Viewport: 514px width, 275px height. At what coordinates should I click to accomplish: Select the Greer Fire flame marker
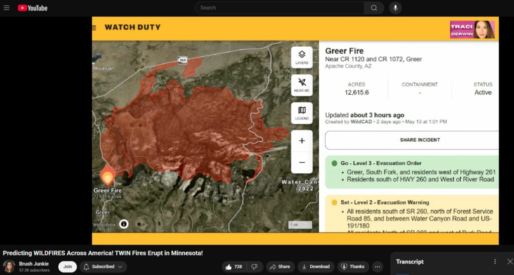107,176
